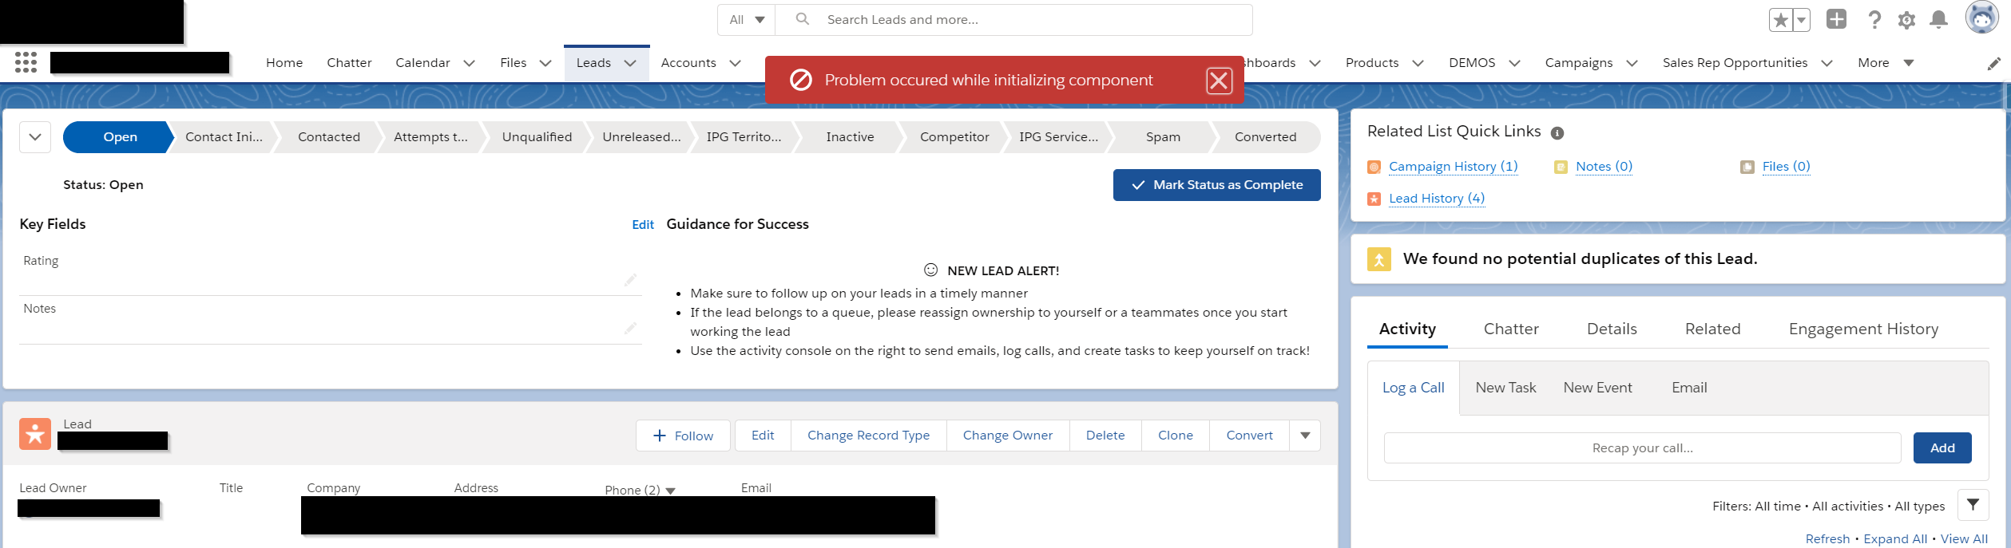
Task: Select the Spam path stage
Action: [1163, 137]
